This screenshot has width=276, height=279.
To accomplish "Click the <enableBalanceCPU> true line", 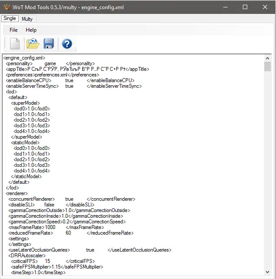I will pos(70,80).
